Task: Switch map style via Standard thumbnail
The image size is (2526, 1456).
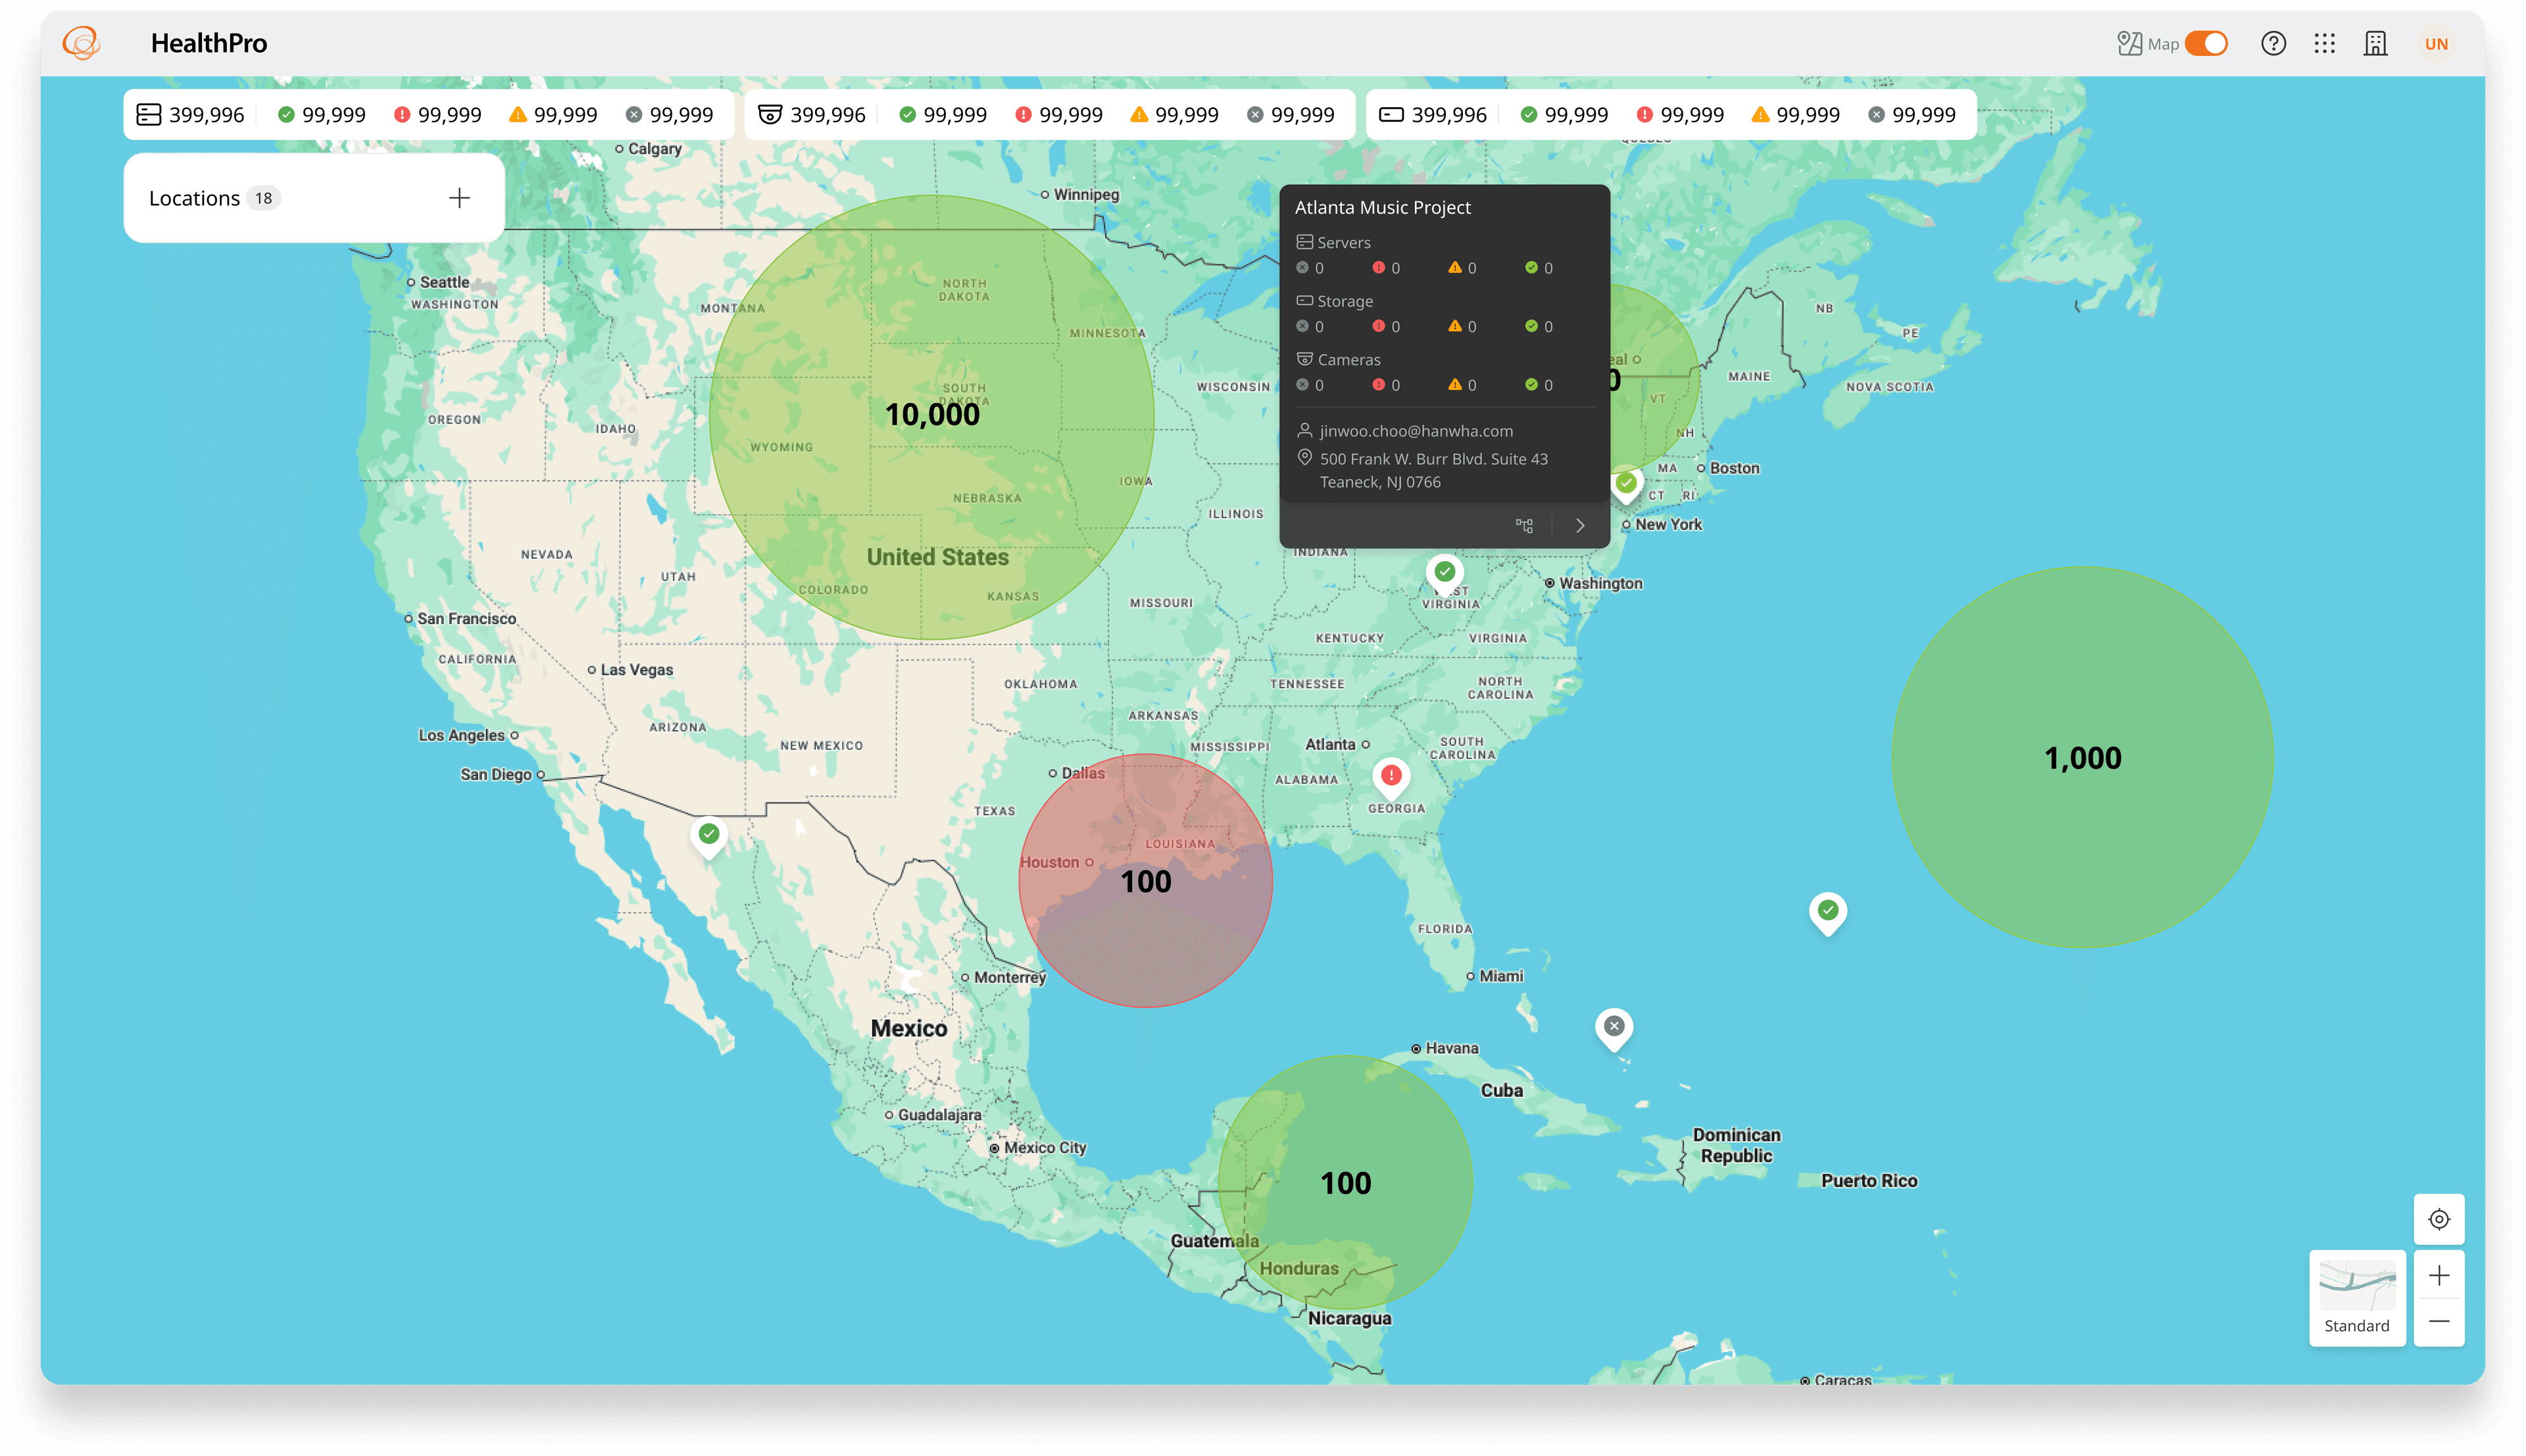Action: pos(2357,1298)
